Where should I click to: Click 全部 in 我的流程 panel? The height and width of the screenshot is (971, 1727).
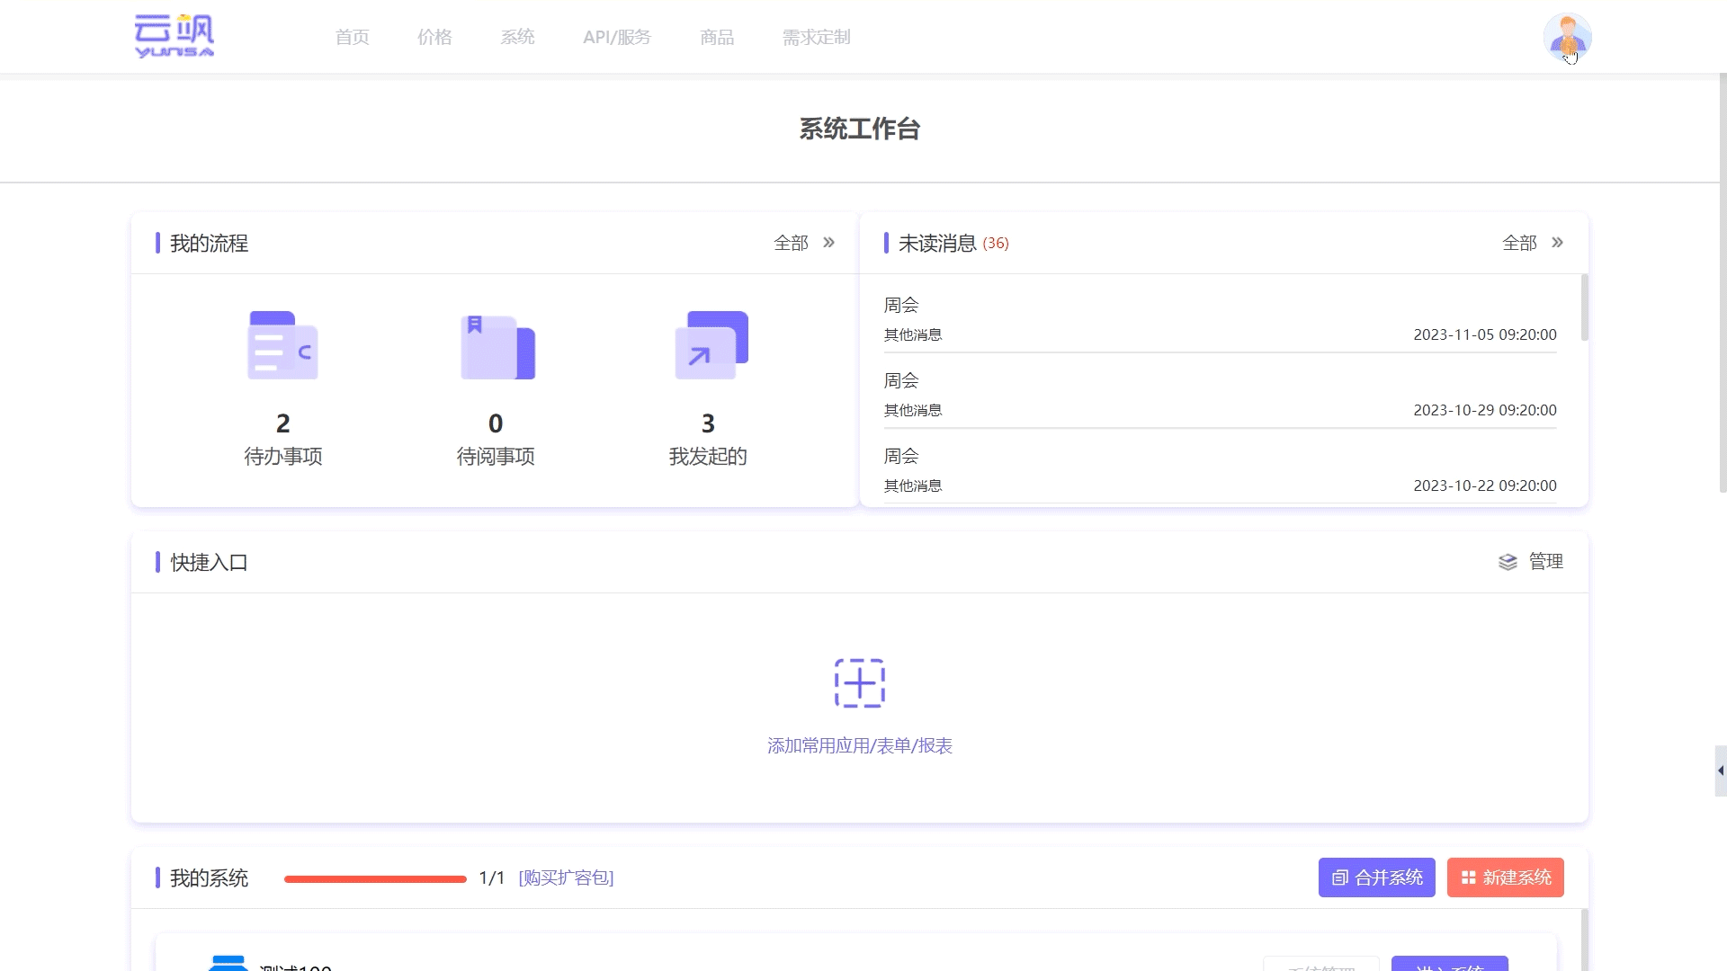click(792, 243)
